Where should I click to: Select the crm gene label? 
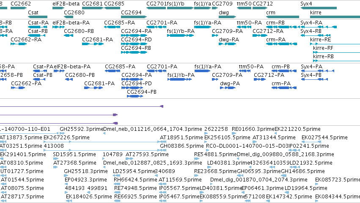[x=271, y=13]
